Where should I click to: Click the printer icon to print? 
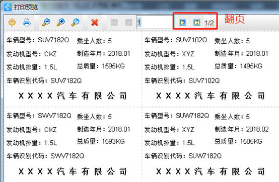[27, 22]
